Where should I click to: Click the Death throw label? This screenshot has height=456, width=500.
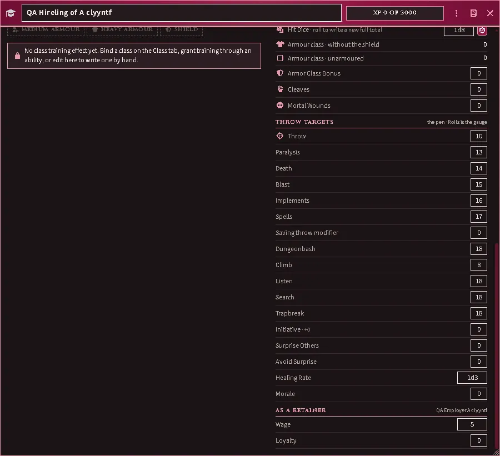pyautogui.click(x=283, y=168)
